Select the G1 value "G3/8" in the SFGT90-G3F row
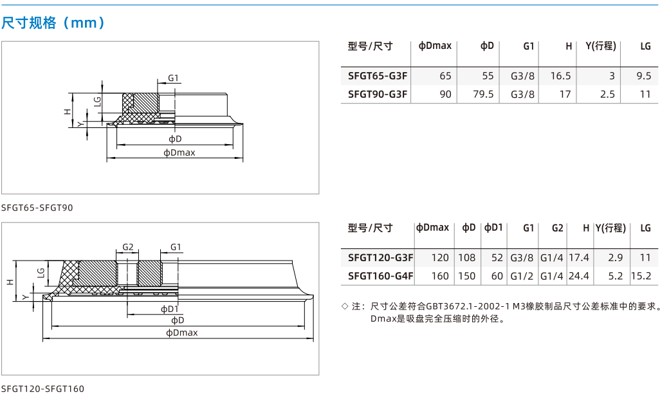This screenshot has height=395, width=660. [x=523, y=95]
